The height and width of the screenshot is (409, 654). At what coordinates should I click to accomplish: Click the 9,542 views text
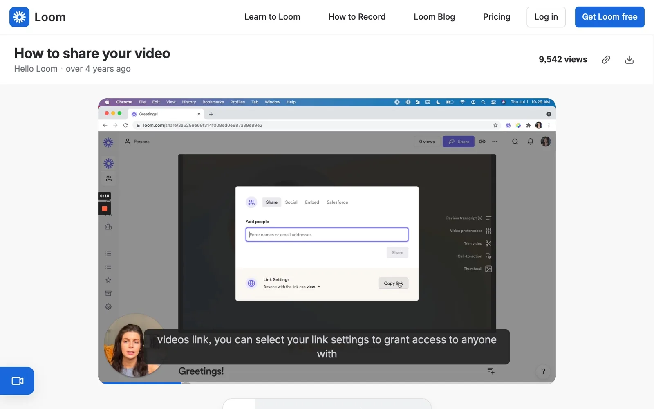(x=563, y=60)
